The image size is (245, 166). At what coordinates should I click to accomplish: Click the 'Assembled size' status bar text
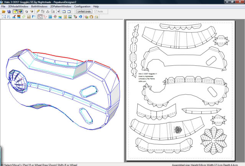click(205, 165)
